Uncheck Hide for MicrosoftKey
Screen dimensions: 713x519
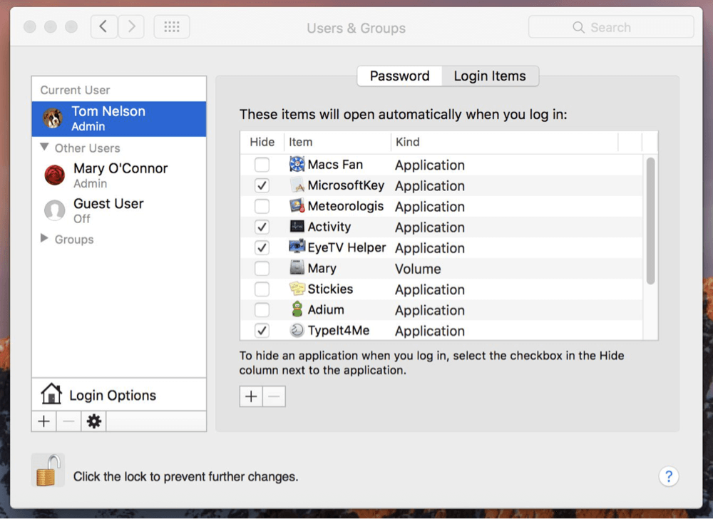[262, 185]
